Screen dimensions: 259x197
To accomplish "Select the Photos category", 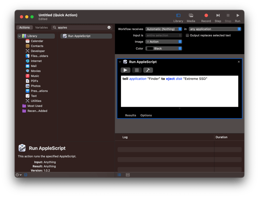I will pos(36,86).
